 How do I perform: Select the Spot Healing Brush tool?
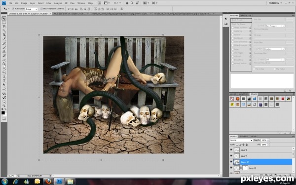click(4, 43)
